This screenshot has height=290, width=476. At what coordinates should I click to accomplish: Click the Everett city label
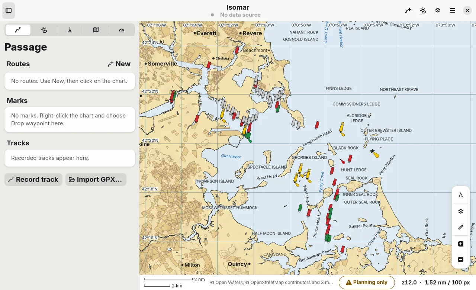click(206, 33)
